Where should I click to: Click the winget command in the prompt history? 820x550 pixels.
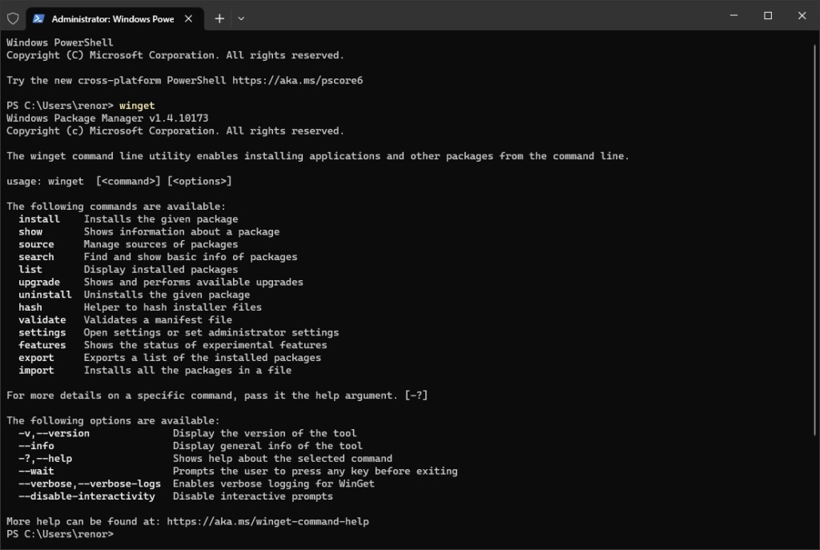click(137, 105)
